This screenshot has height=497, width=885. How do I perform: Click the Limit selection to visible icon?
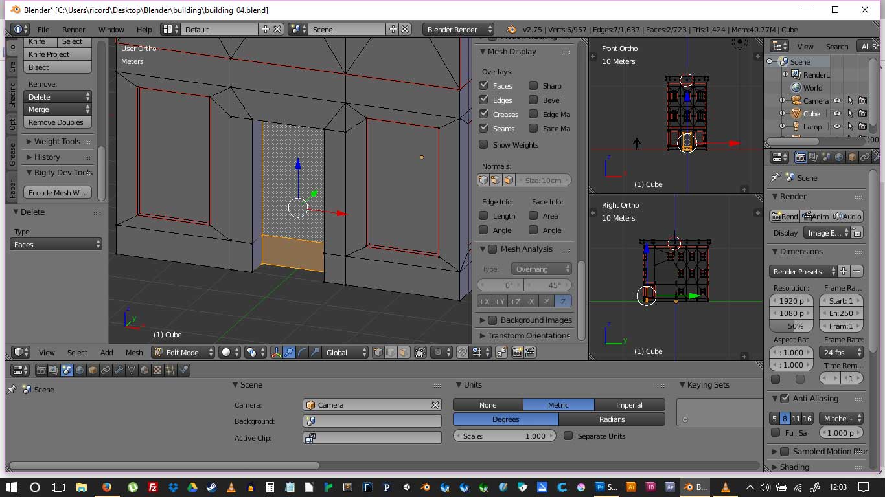pos(420,352)
